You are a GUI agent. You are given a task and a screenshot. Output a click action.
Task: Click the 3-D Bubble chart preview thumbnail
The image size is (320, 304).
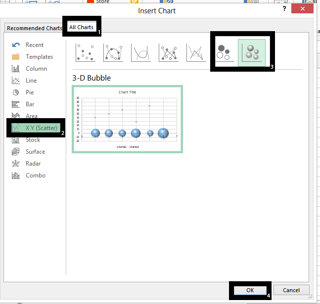coord(127,119)
